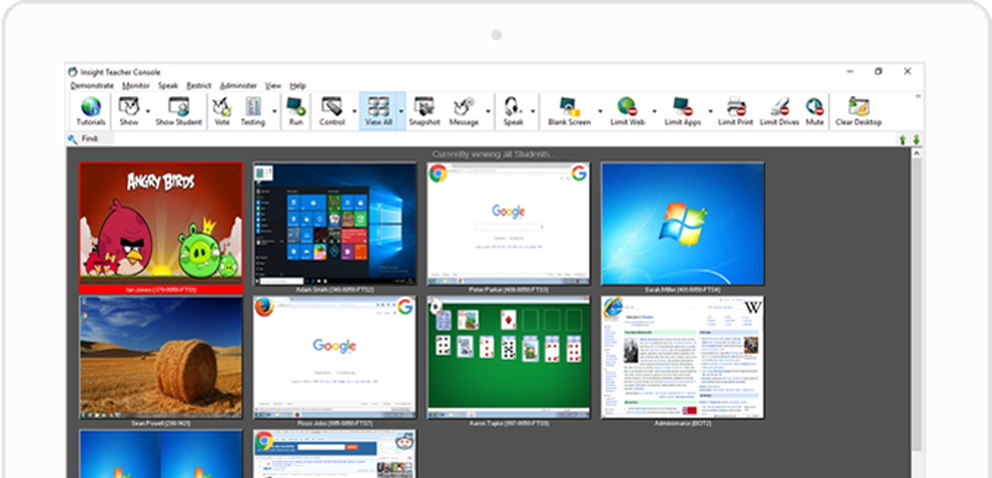Click the Show toolbar icon
Image resolution: width=992 pixels, height=478 pixels.
point(128,106)
